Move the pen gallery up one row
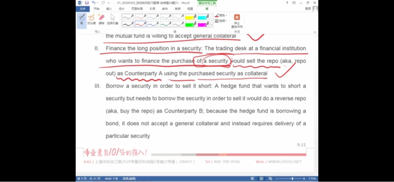 tap(212, 15)
